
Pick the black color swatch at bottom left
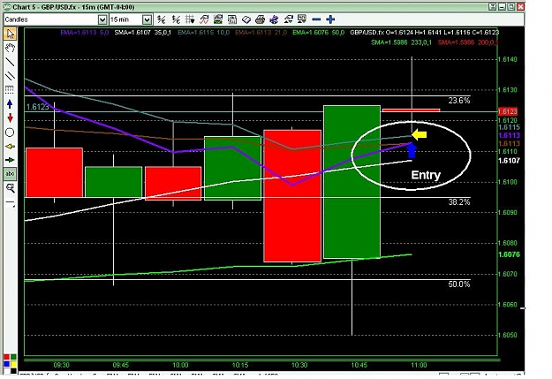[x=13, y=370]
